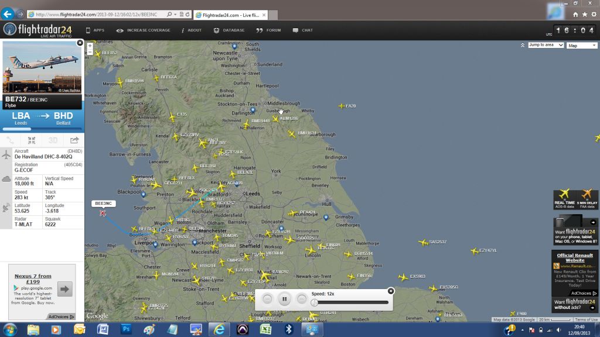Image resolution: width=600 pixels, height=337 pixels.
Task: Open Photoshop from the taskbar
Action: 126,329
